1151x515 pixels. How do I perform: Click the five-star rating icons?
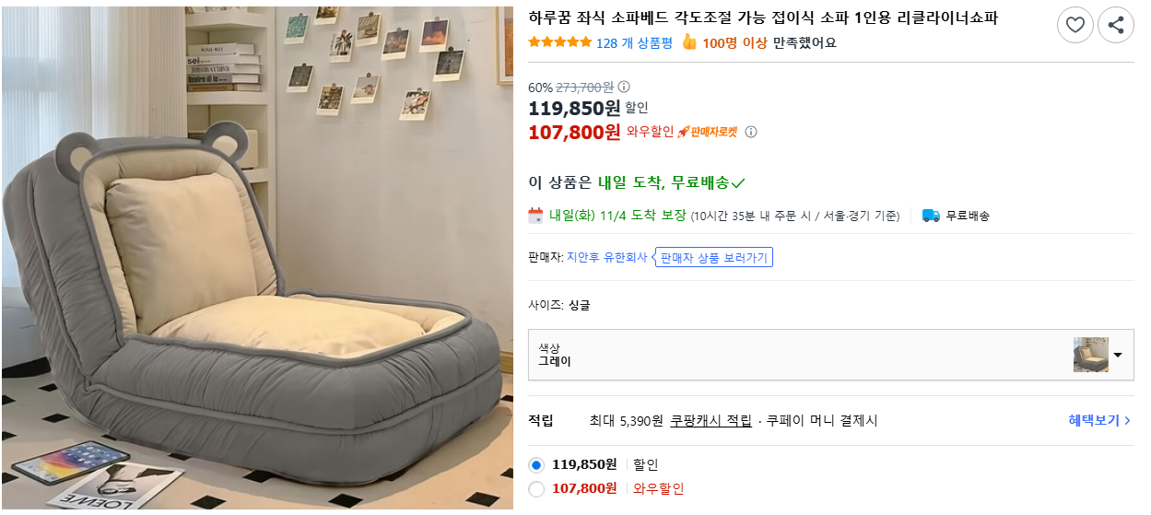tap(560, 42)
